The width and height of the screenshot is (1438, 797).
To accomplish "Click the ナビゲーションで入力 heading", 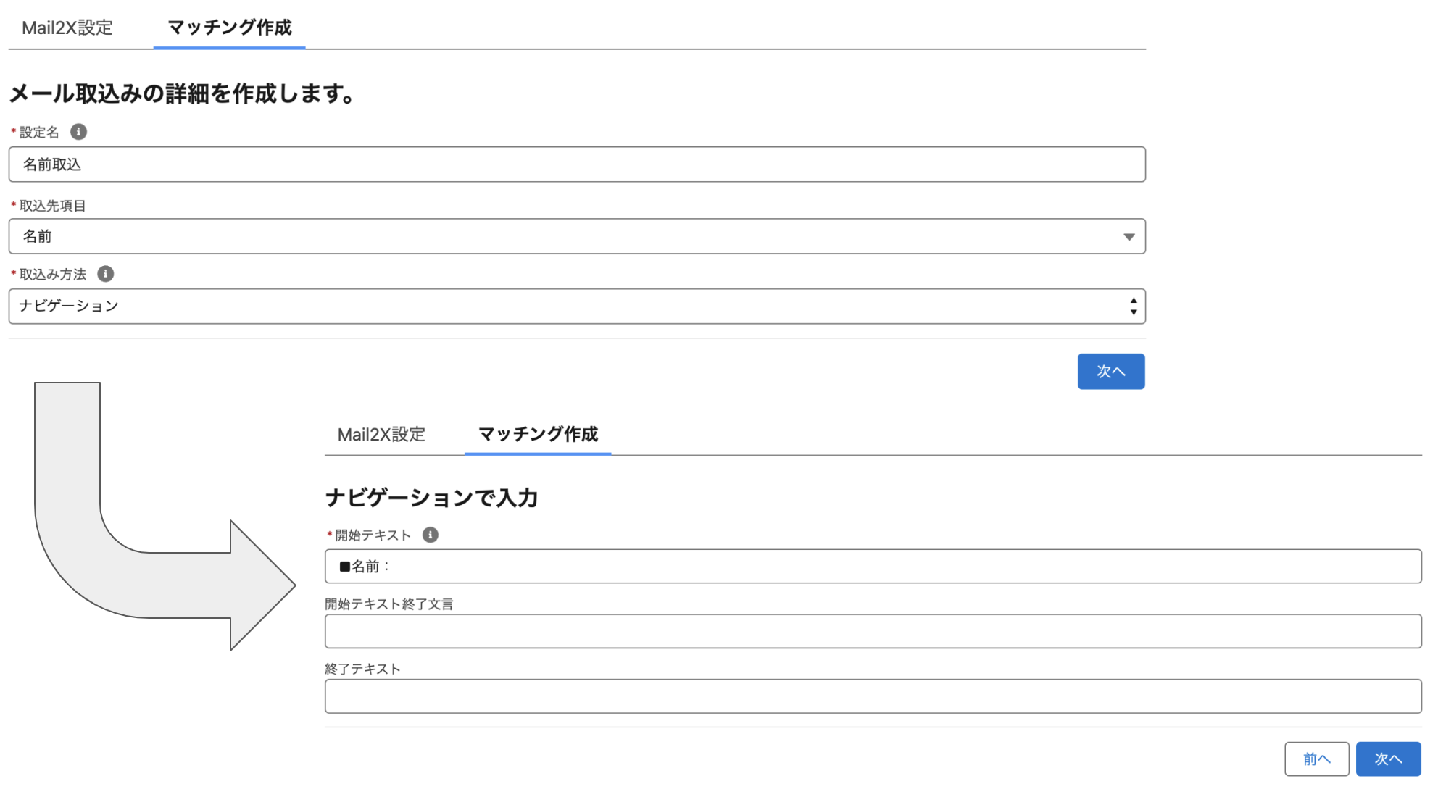I will pos(431,498).
